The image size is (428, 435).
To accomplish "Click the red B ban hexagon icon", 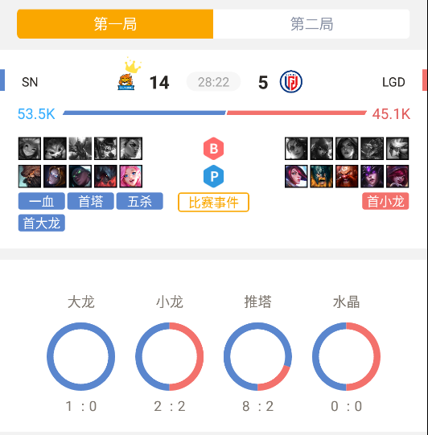I will click(x=213, y=149).
